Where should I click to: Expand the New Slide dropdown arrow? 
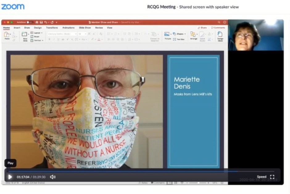28,34
